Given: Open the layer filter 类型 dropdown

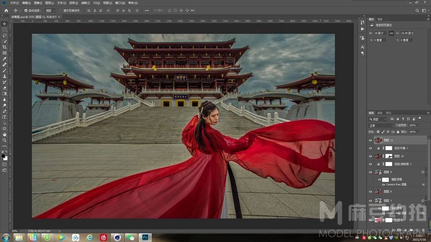Looking at the screenshot, I should pyautogui.click(x=379, y=119).
